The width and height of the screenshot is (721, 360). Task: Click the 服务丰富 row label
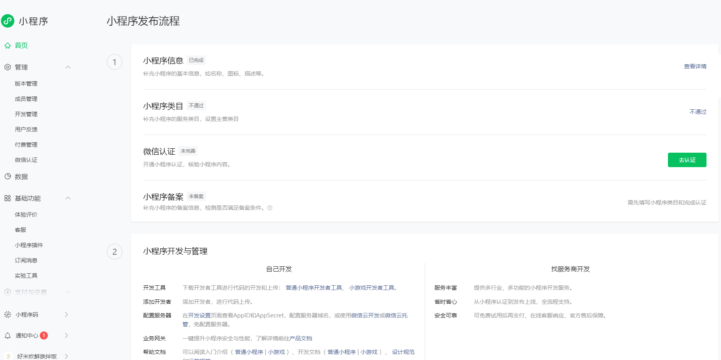tap(446, 288)
